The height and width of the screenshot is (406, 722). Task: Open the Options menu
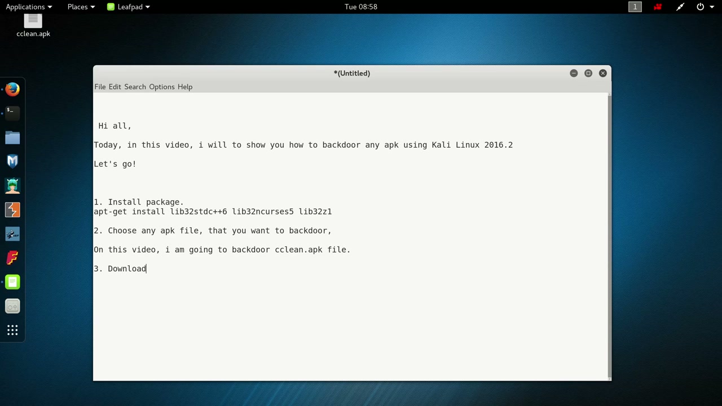(162, 87)
